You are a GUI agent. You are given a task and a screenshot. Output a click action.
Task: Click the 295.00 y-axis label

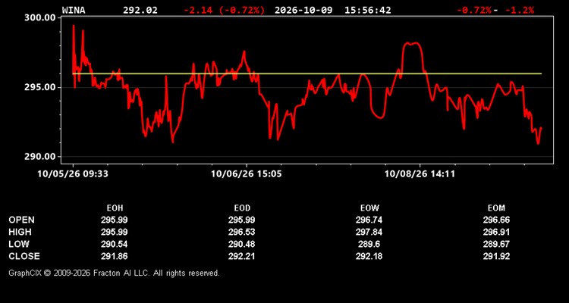(40, 87)
